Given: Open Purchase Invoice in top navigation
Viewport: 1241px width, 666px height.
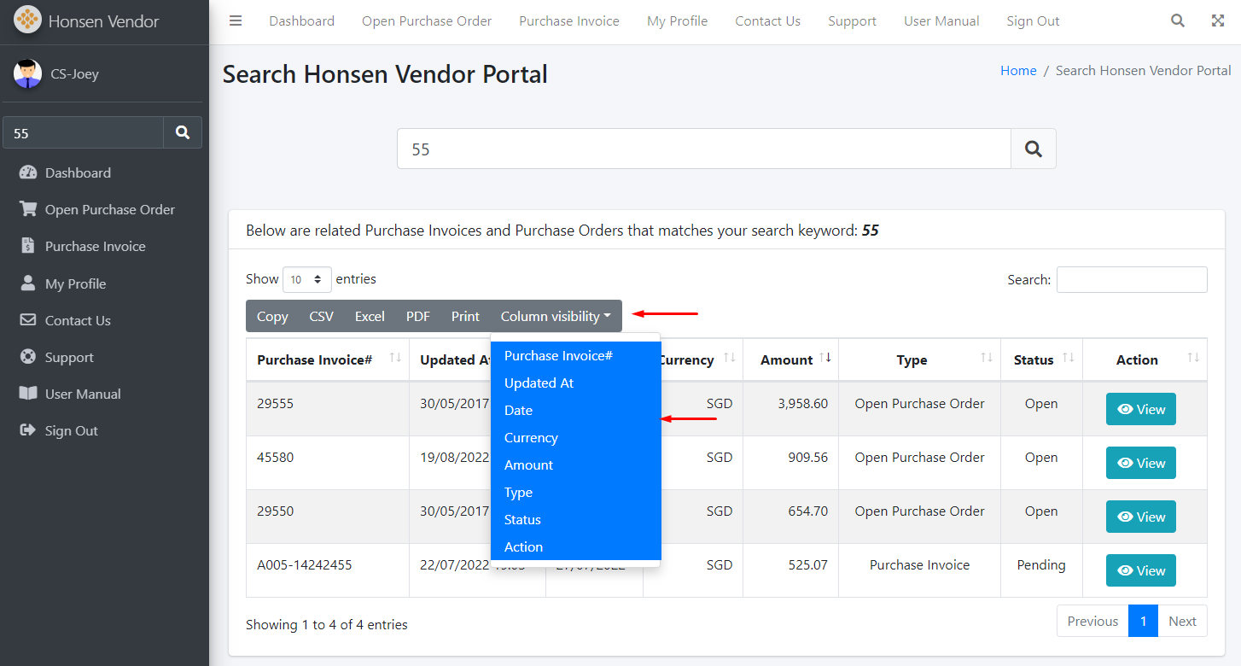Looking at the screenshot, I should [569, 21].
